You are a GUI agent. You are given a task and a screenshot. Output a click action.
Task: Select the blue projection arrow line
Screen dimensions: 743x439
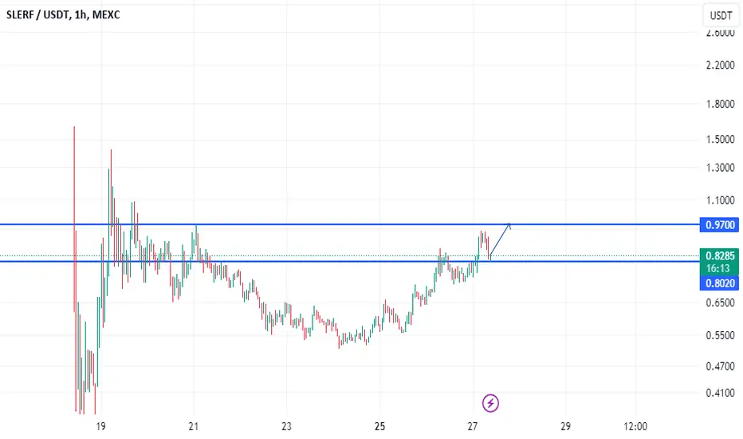coord(500,239)
